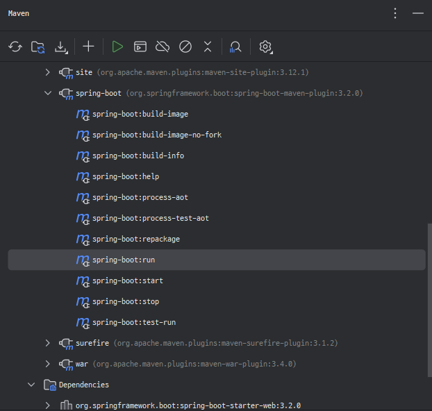Click the Dependencies label

point(84,385)
